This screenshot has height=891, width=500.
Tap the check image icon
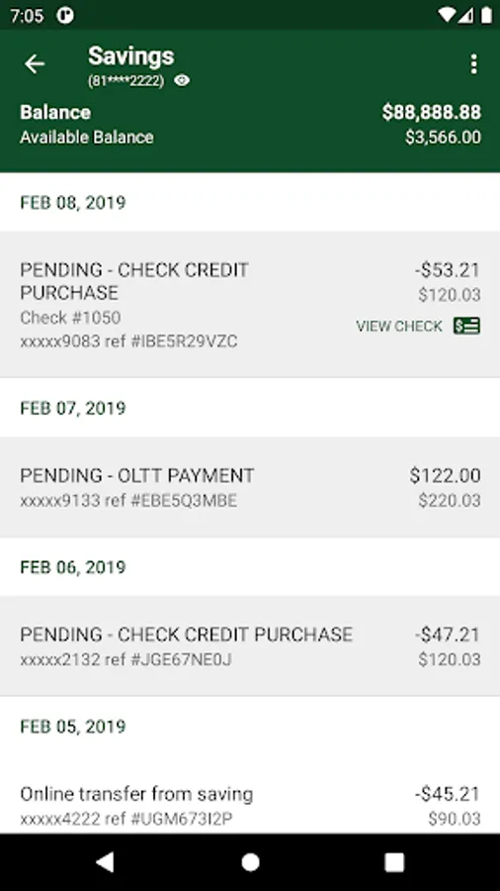click(x=466, y=326)
